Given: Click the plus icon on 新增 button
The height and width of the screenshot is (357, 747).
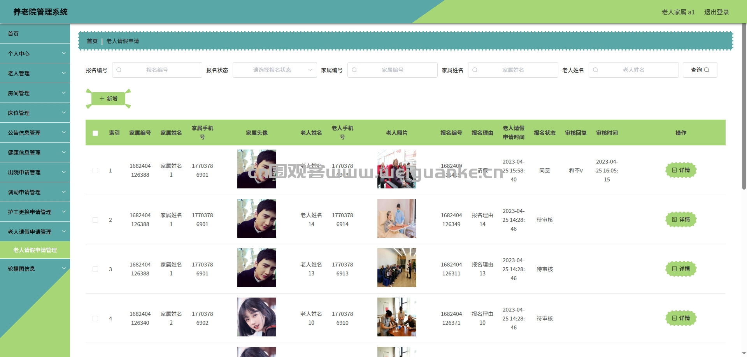Looking at the screenshot, I should coord(102,99).
